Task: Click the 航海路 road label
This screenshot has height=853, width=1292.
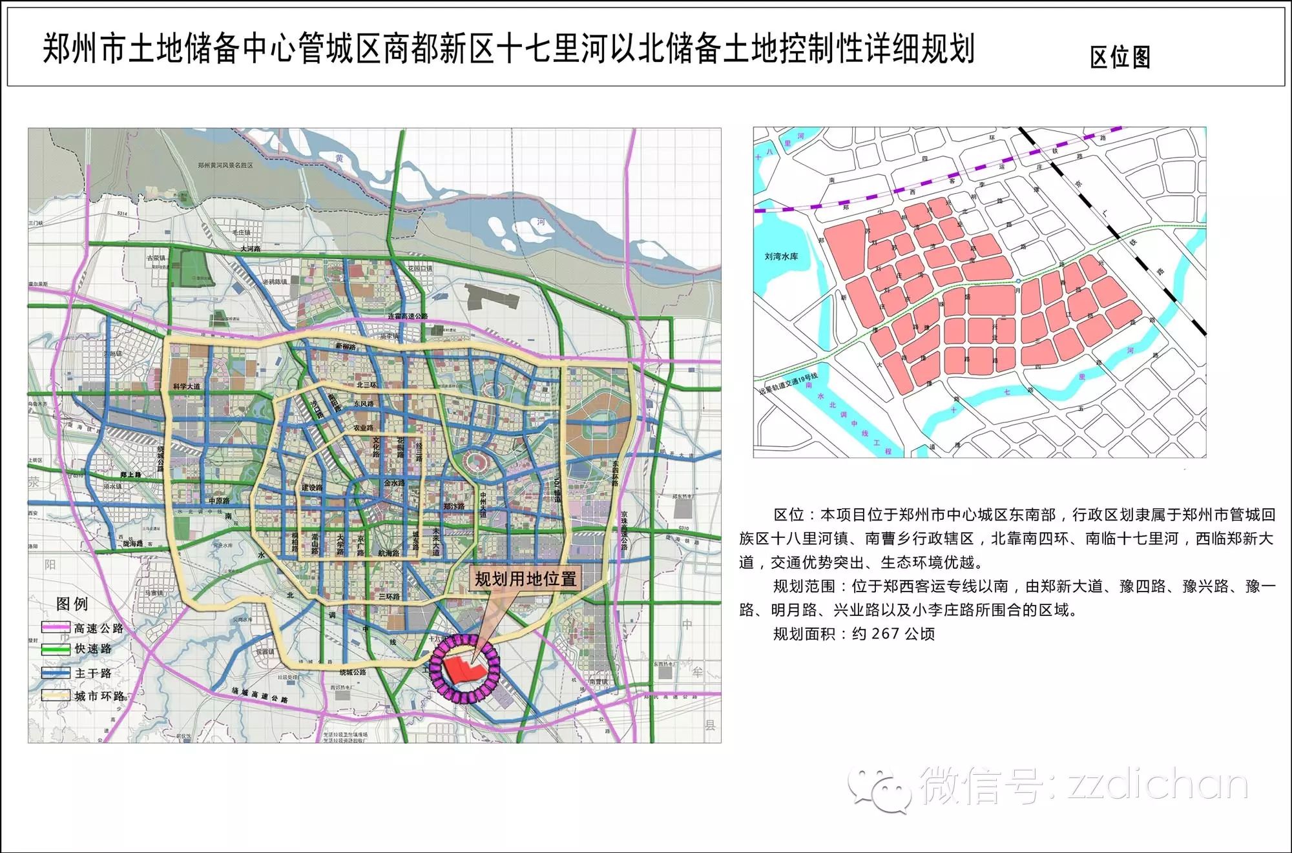Action: pos(389,553)
